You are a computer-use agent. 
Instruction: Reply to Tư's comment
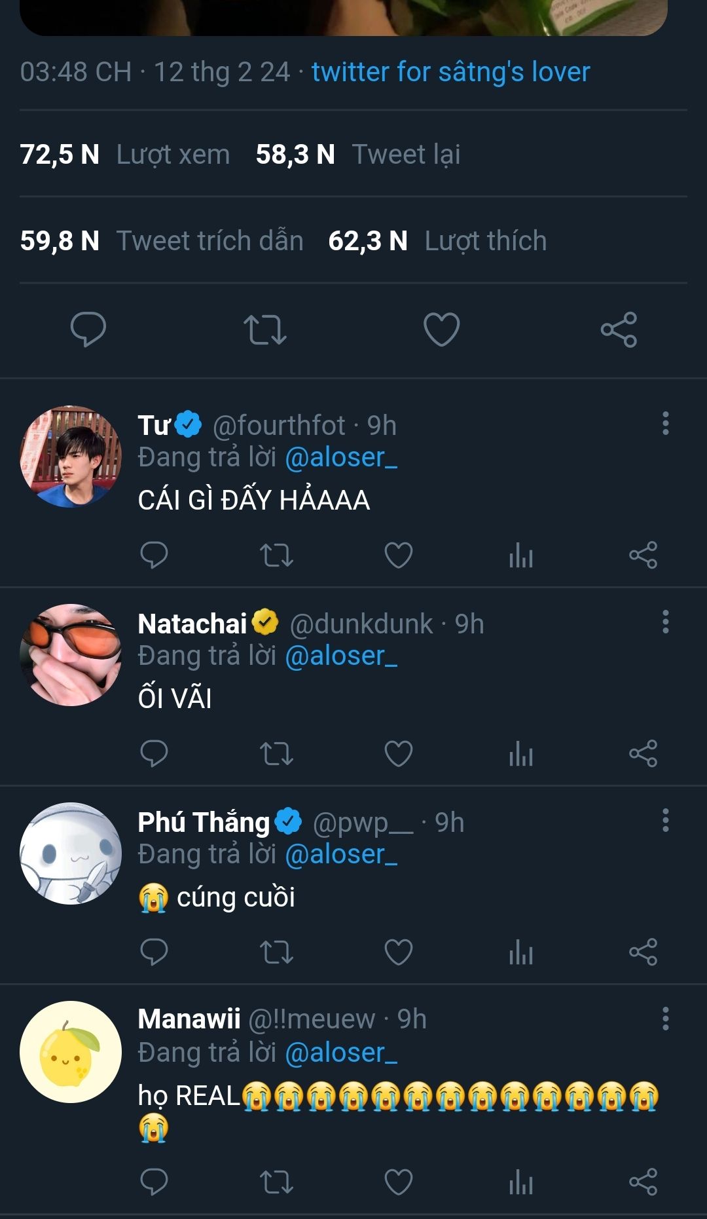coord(154,555)
